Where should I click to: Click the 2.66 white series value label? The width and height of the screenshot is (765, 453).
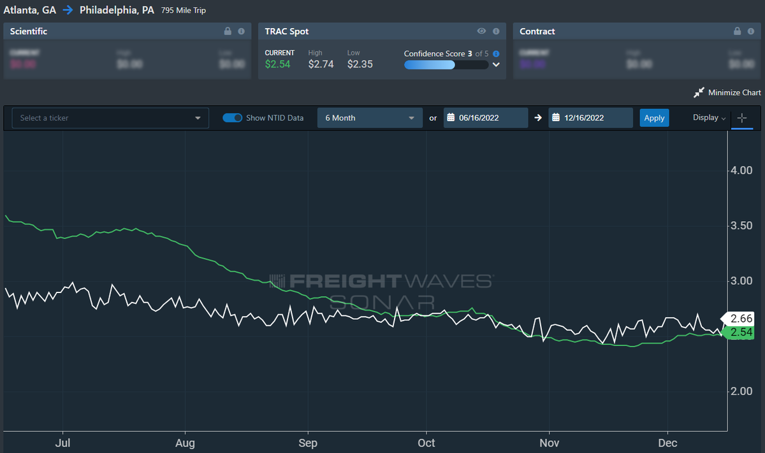(x=738, y=319)
